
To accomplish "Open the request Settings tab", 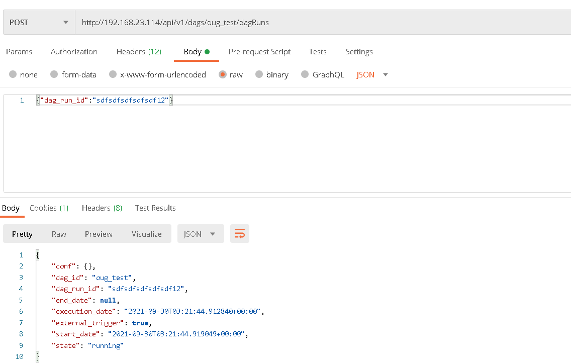I will coord(359,52).
